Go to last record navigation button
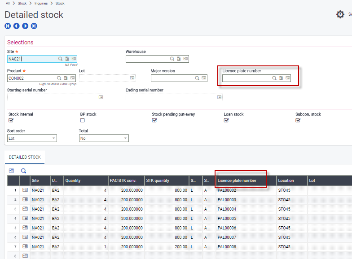 pyautogui.click(x=34, y=26)
